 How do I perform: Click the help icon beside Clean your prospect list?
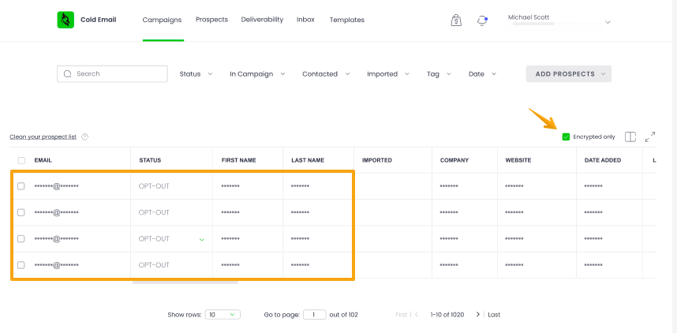84,137
